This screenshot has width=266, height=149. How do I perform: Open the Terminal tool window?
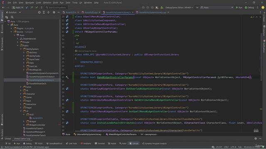coord(100,144)
